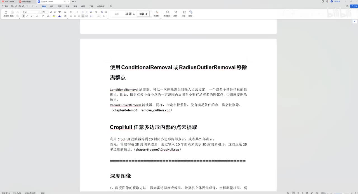The width and height of the screenshot is (358, 194).
Task: Select justify alignment icon
Action: (x=83, y=16)
